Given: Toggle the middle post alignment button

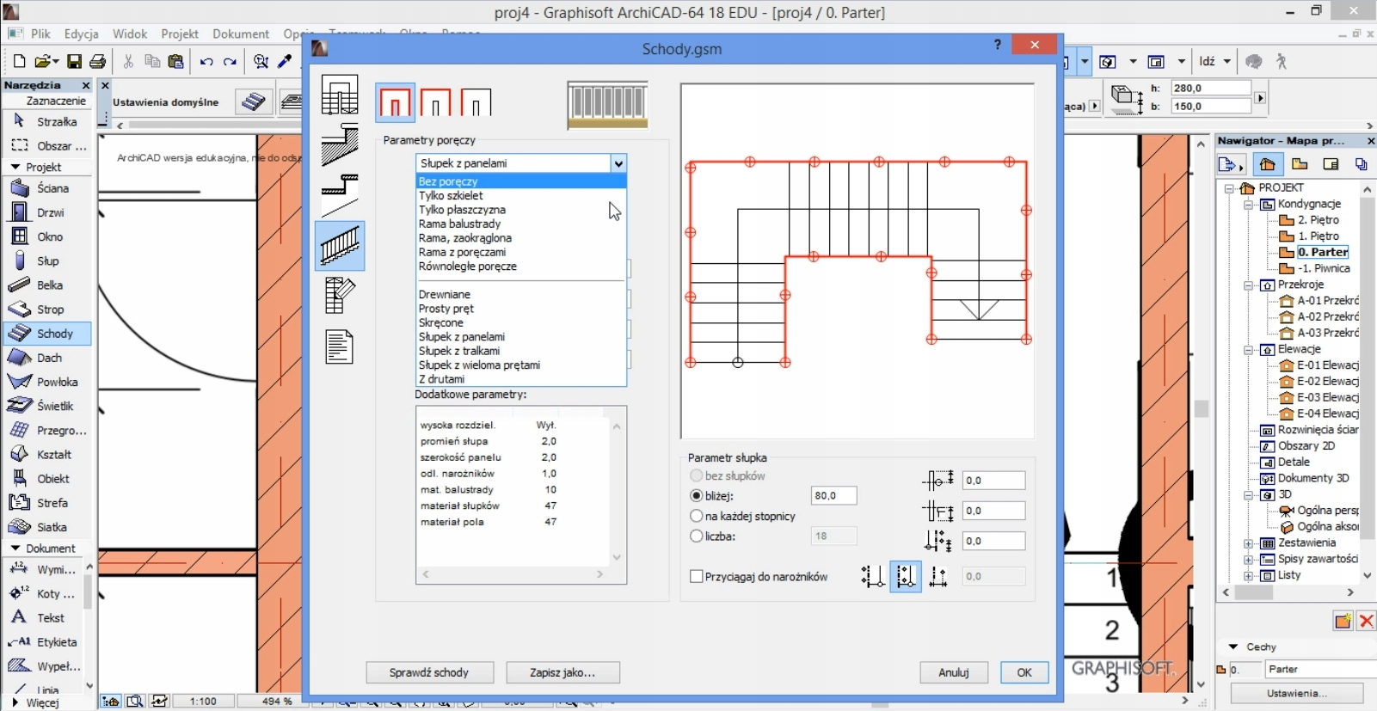Looking at the screenshot, I should click(x=905, y=576).
